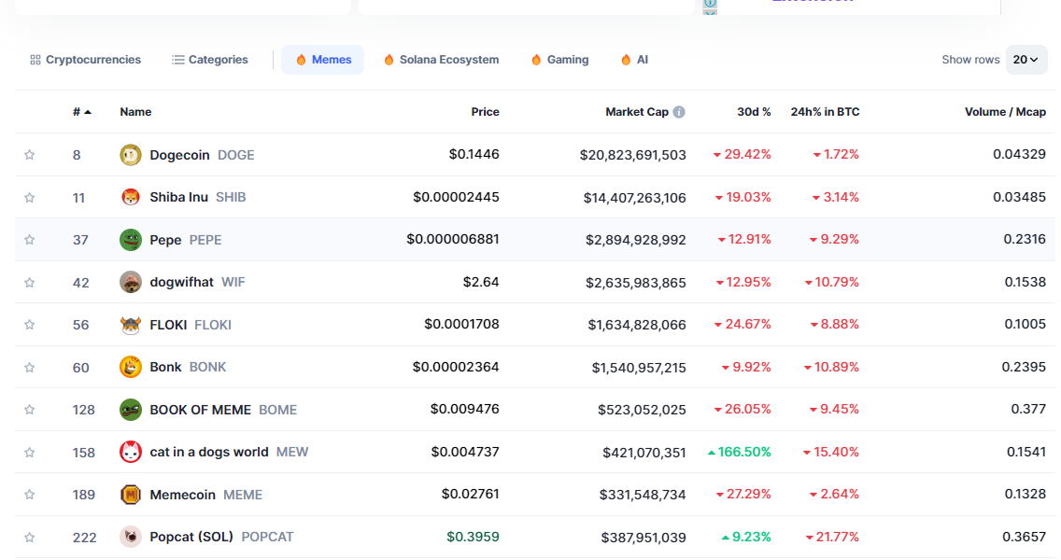Sort table by 30d % header
This screenshot has width=1061, height=560.
[x=754, y=112]
